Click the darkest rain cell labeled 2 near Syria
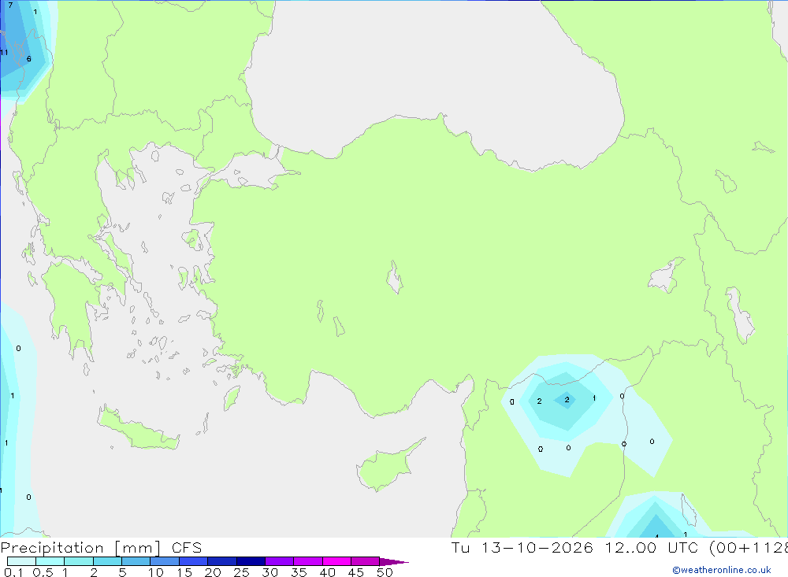The image size is (788, 577). [x=567, y=400]
